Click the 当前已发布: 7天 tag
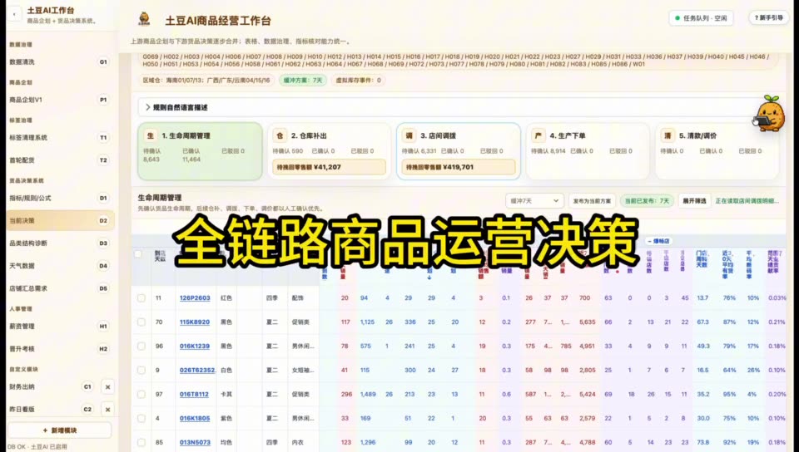This screenshot has height=452, width=799. tap(647, 201)
